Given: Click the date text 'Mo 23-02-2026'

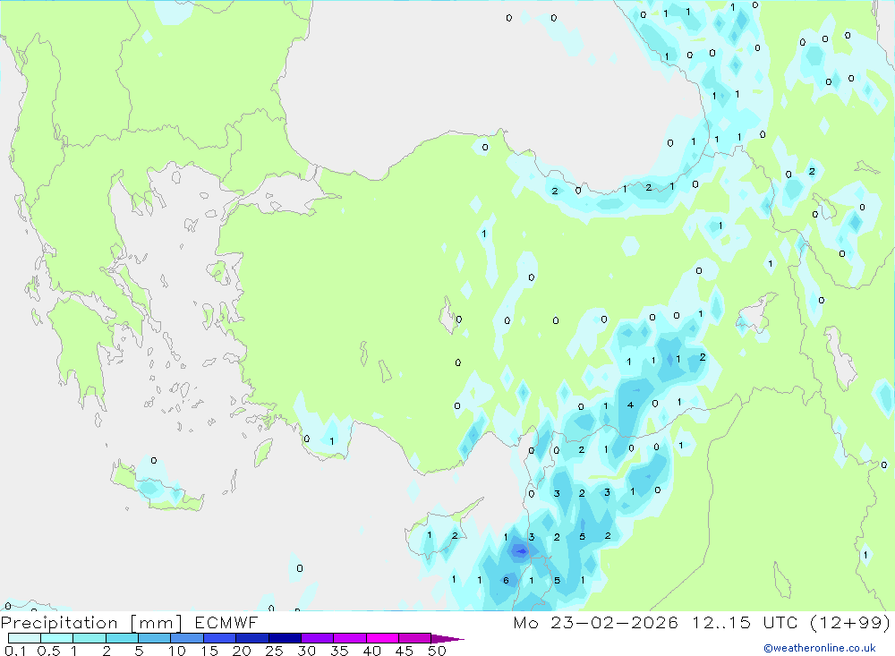Looking at the screenshot, I should coord(596,622).
